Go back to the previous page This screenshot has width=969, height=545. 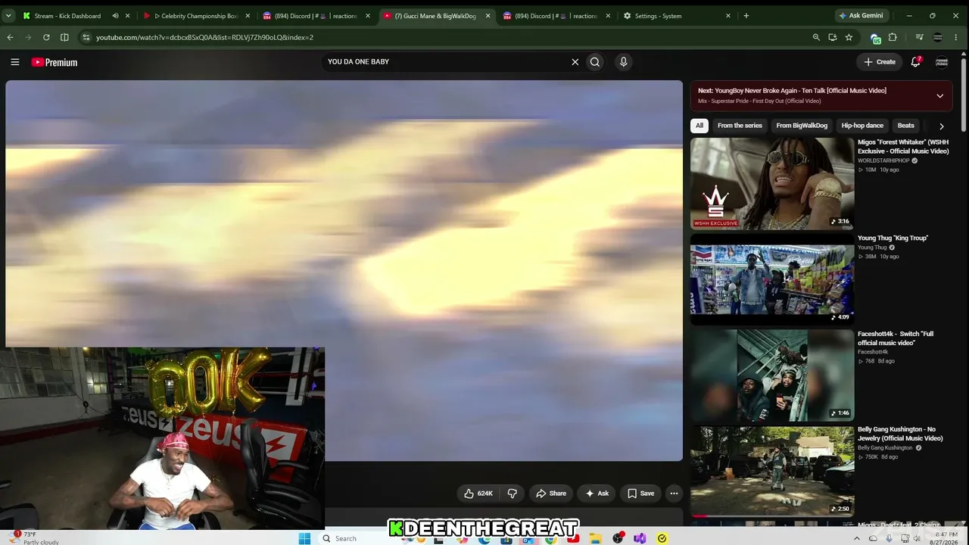(10, 37)
